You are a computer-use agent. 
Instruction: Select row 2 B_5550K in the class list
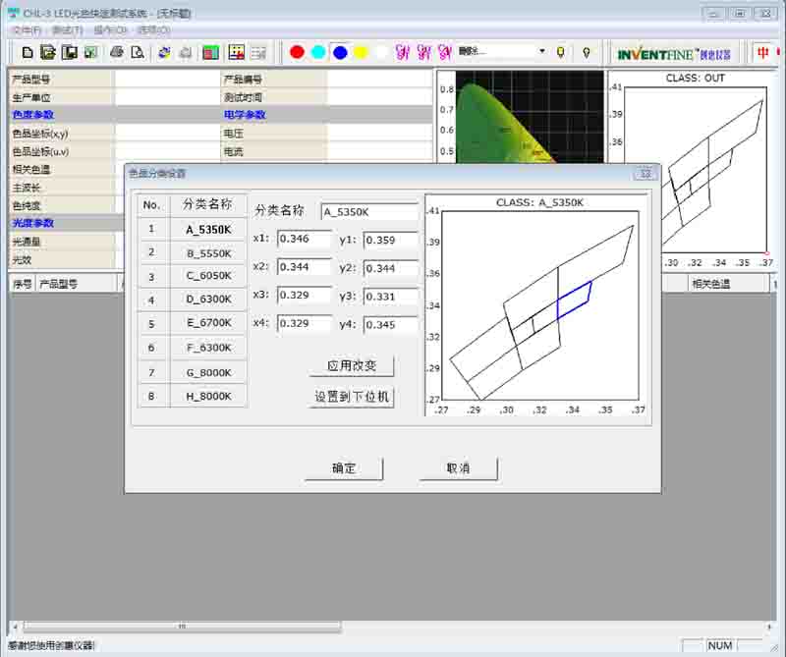point(193,253)
